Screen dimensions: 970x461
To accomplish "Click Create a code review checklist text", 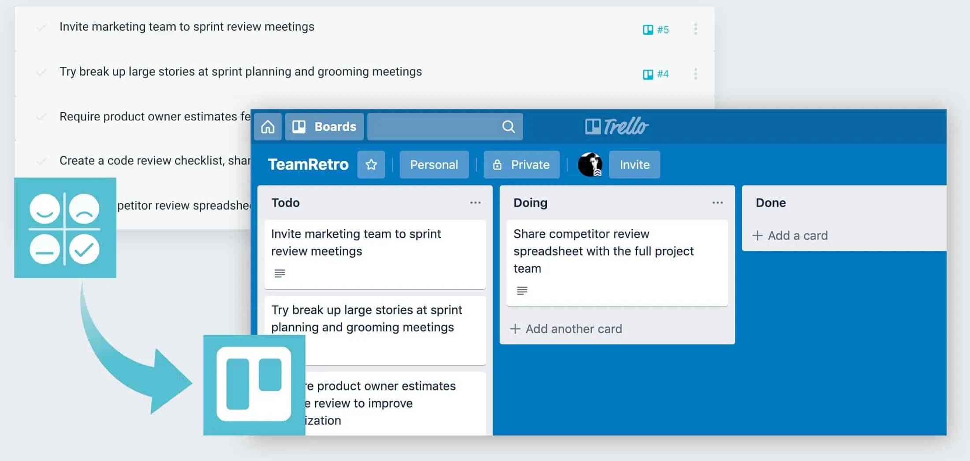I will pyautogui.click(x=155, y=161).
